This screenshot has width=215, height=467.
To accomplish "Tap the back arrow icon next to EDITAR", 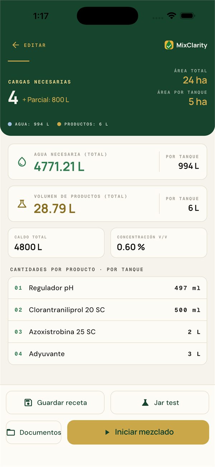I will point(15,45).
